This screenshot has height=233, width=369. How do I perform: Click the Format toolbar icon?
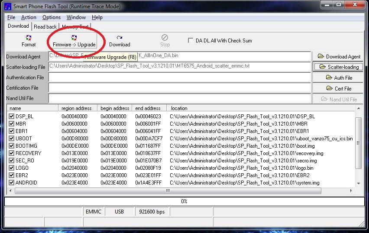29,41
